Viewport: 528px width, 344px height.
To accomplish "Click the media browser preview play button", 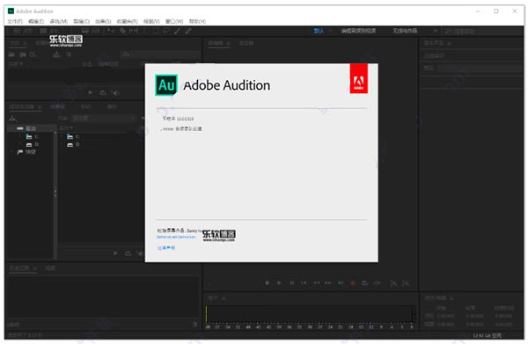I will point(115,253).
